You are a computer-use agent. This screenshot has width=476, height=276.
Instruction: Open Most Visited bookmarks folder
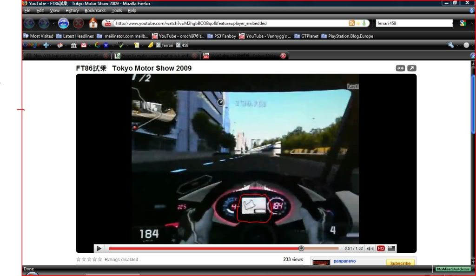click(x=38, y=36)
